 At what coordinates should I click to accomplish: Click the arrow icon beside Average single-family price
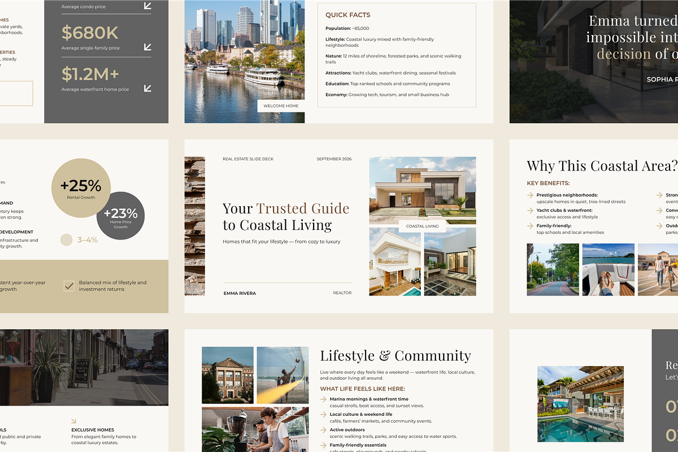click(147, 47)
